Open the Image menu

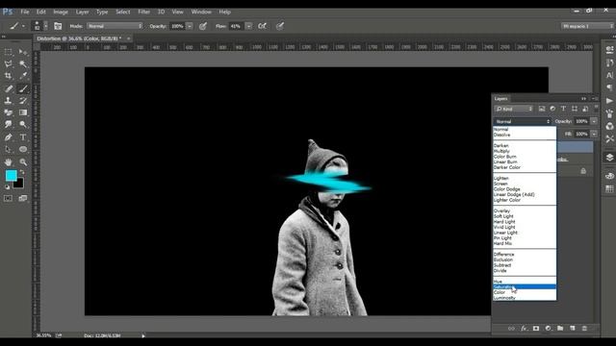coord(61,12)
